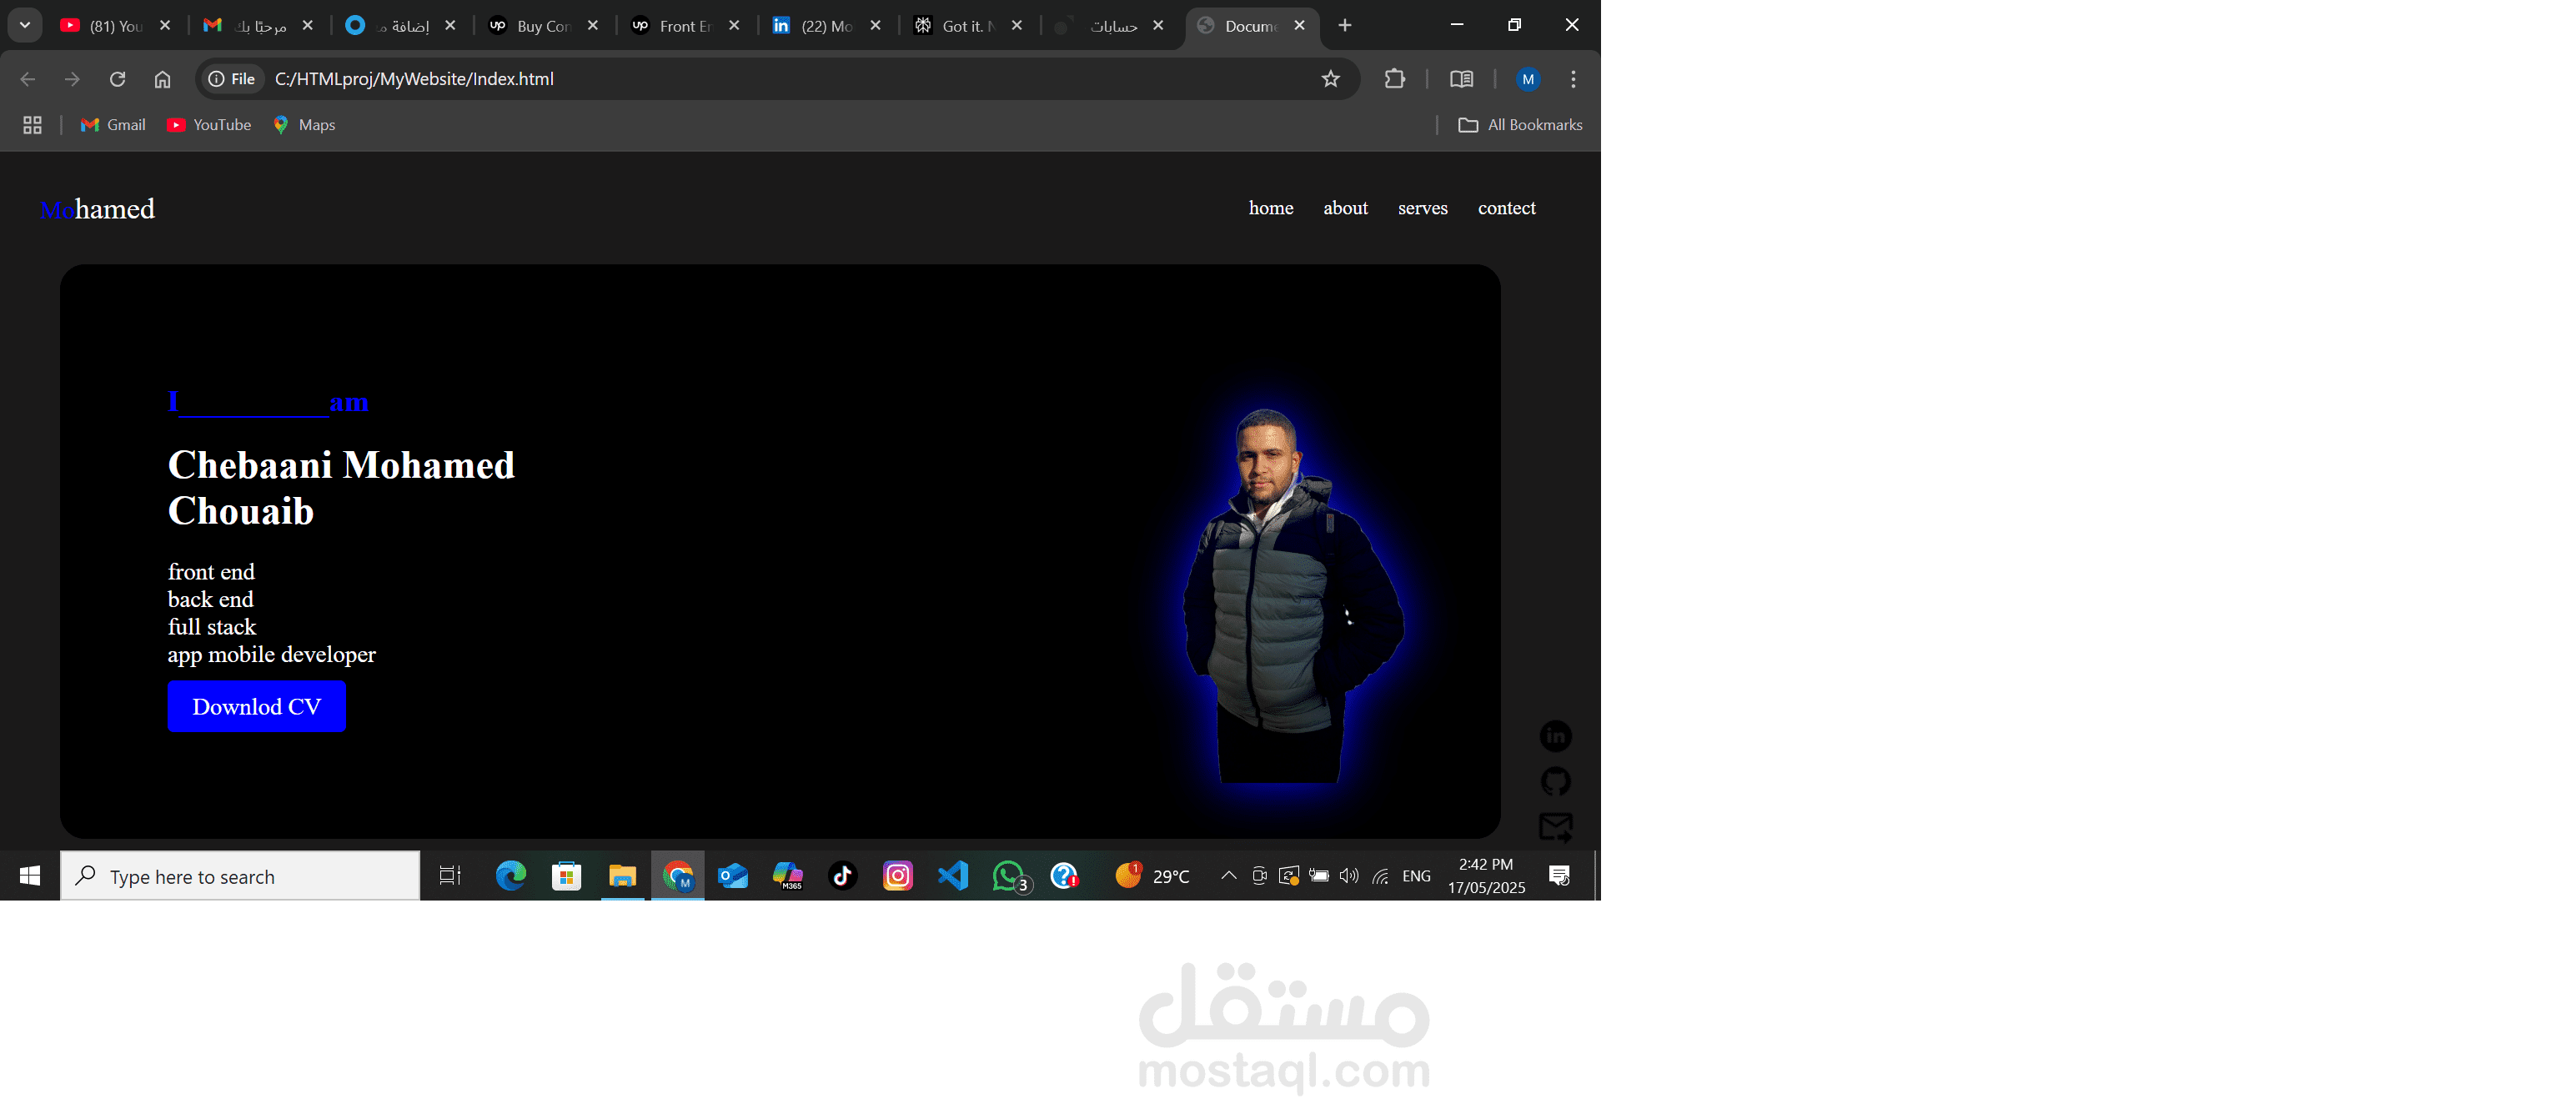Screen dimensions: 2570x1119
Task: Reload the current page
Action: (x=118, y=78)
